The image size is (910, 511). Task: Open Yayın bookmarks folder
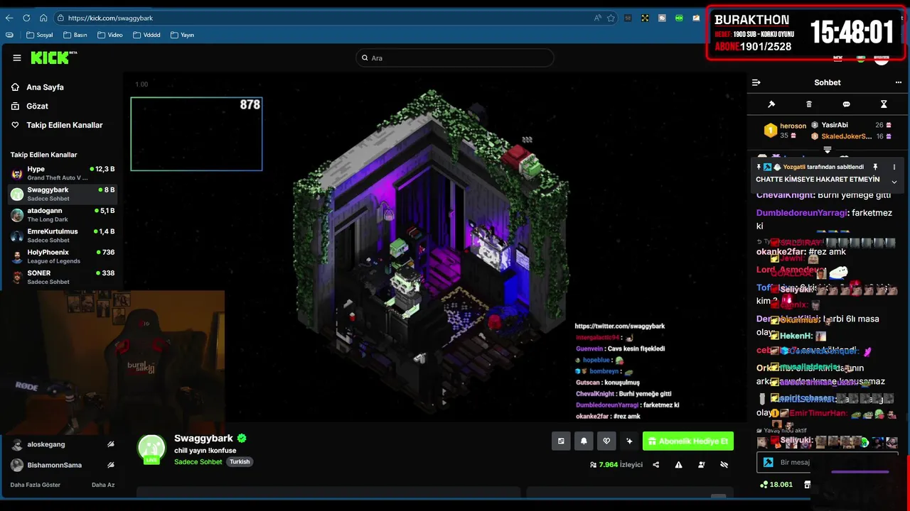click(x=183, y=35)
